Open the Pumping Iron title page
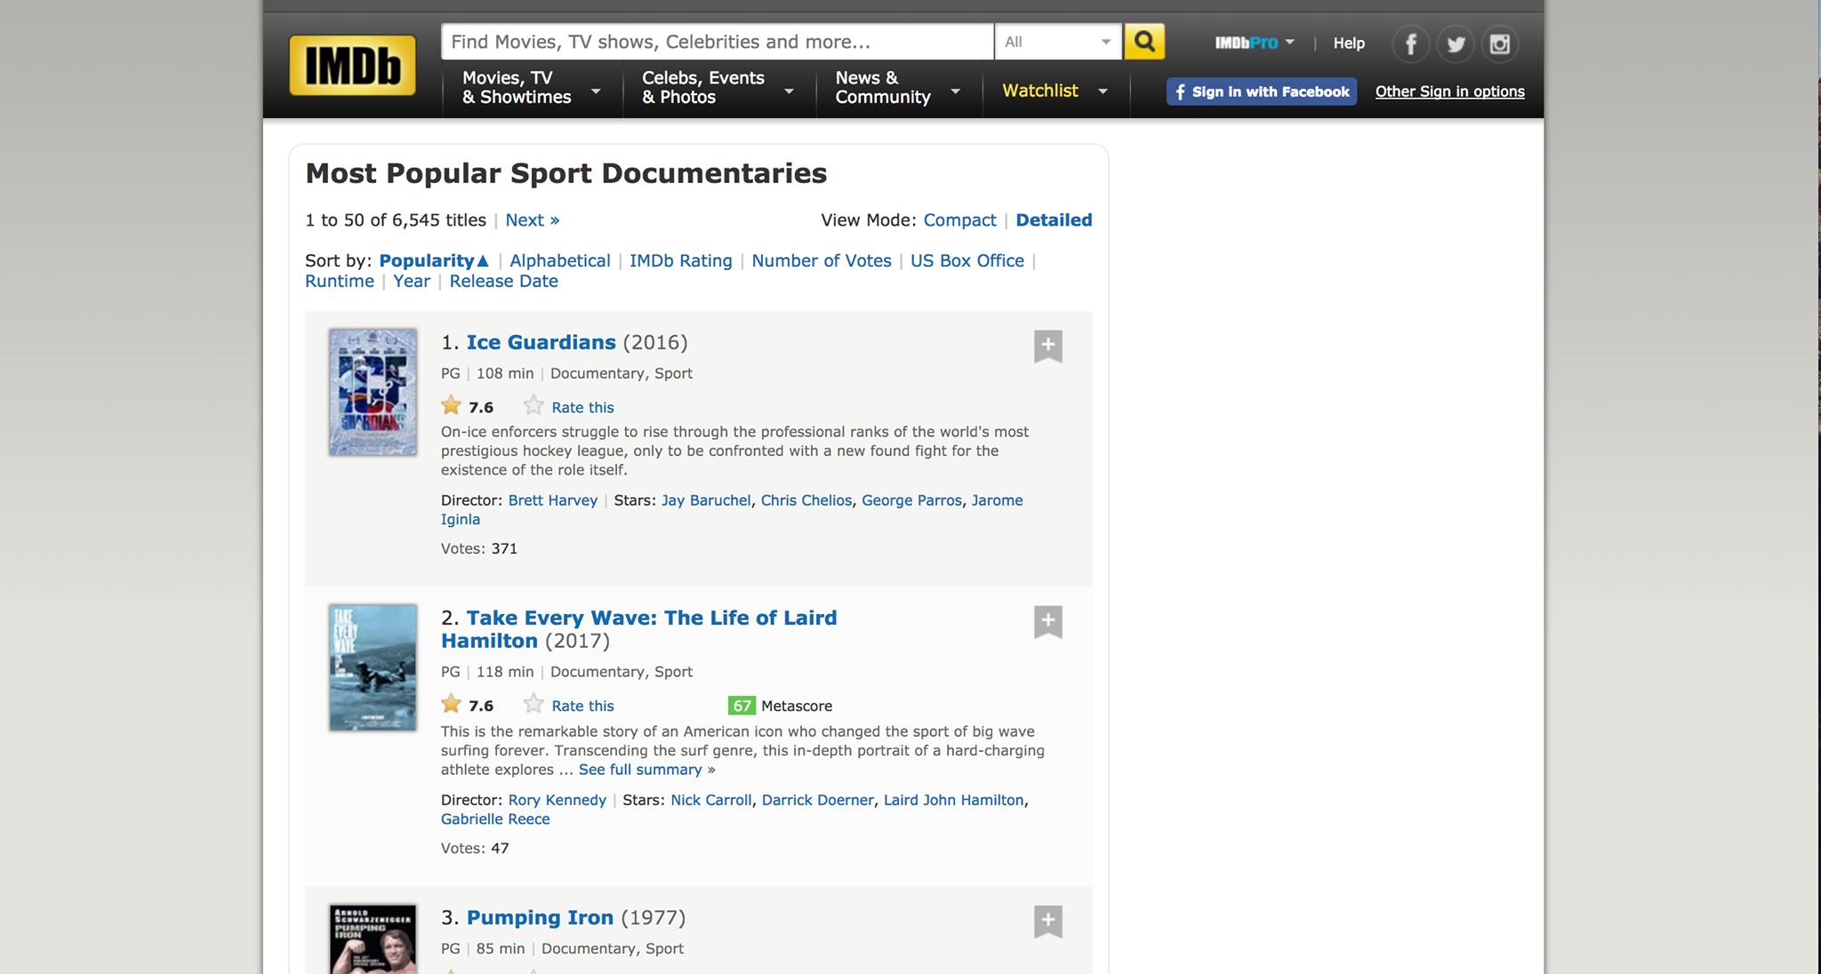 540,918
